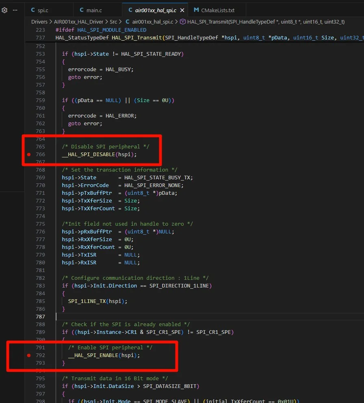The image size is (364, 403).
Task: Click the 'Check if the SPI is already enabled' comment
Action: [126, 325]
